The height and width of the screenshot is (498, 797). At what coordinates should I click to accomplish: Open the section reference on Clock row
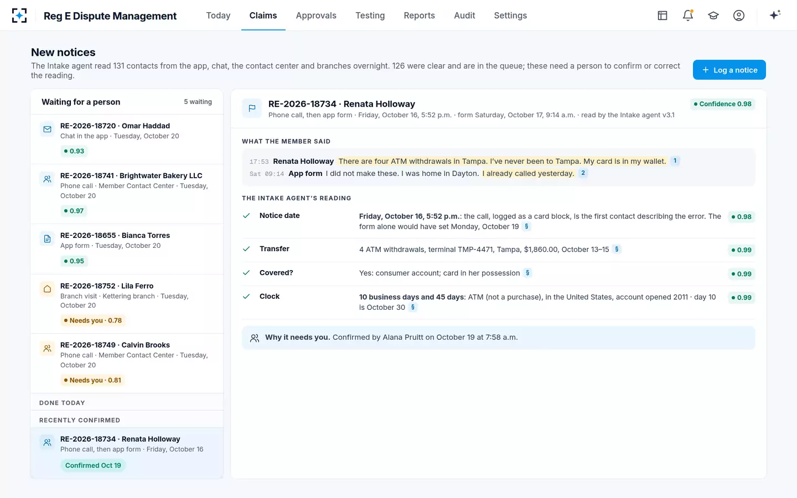412,307
